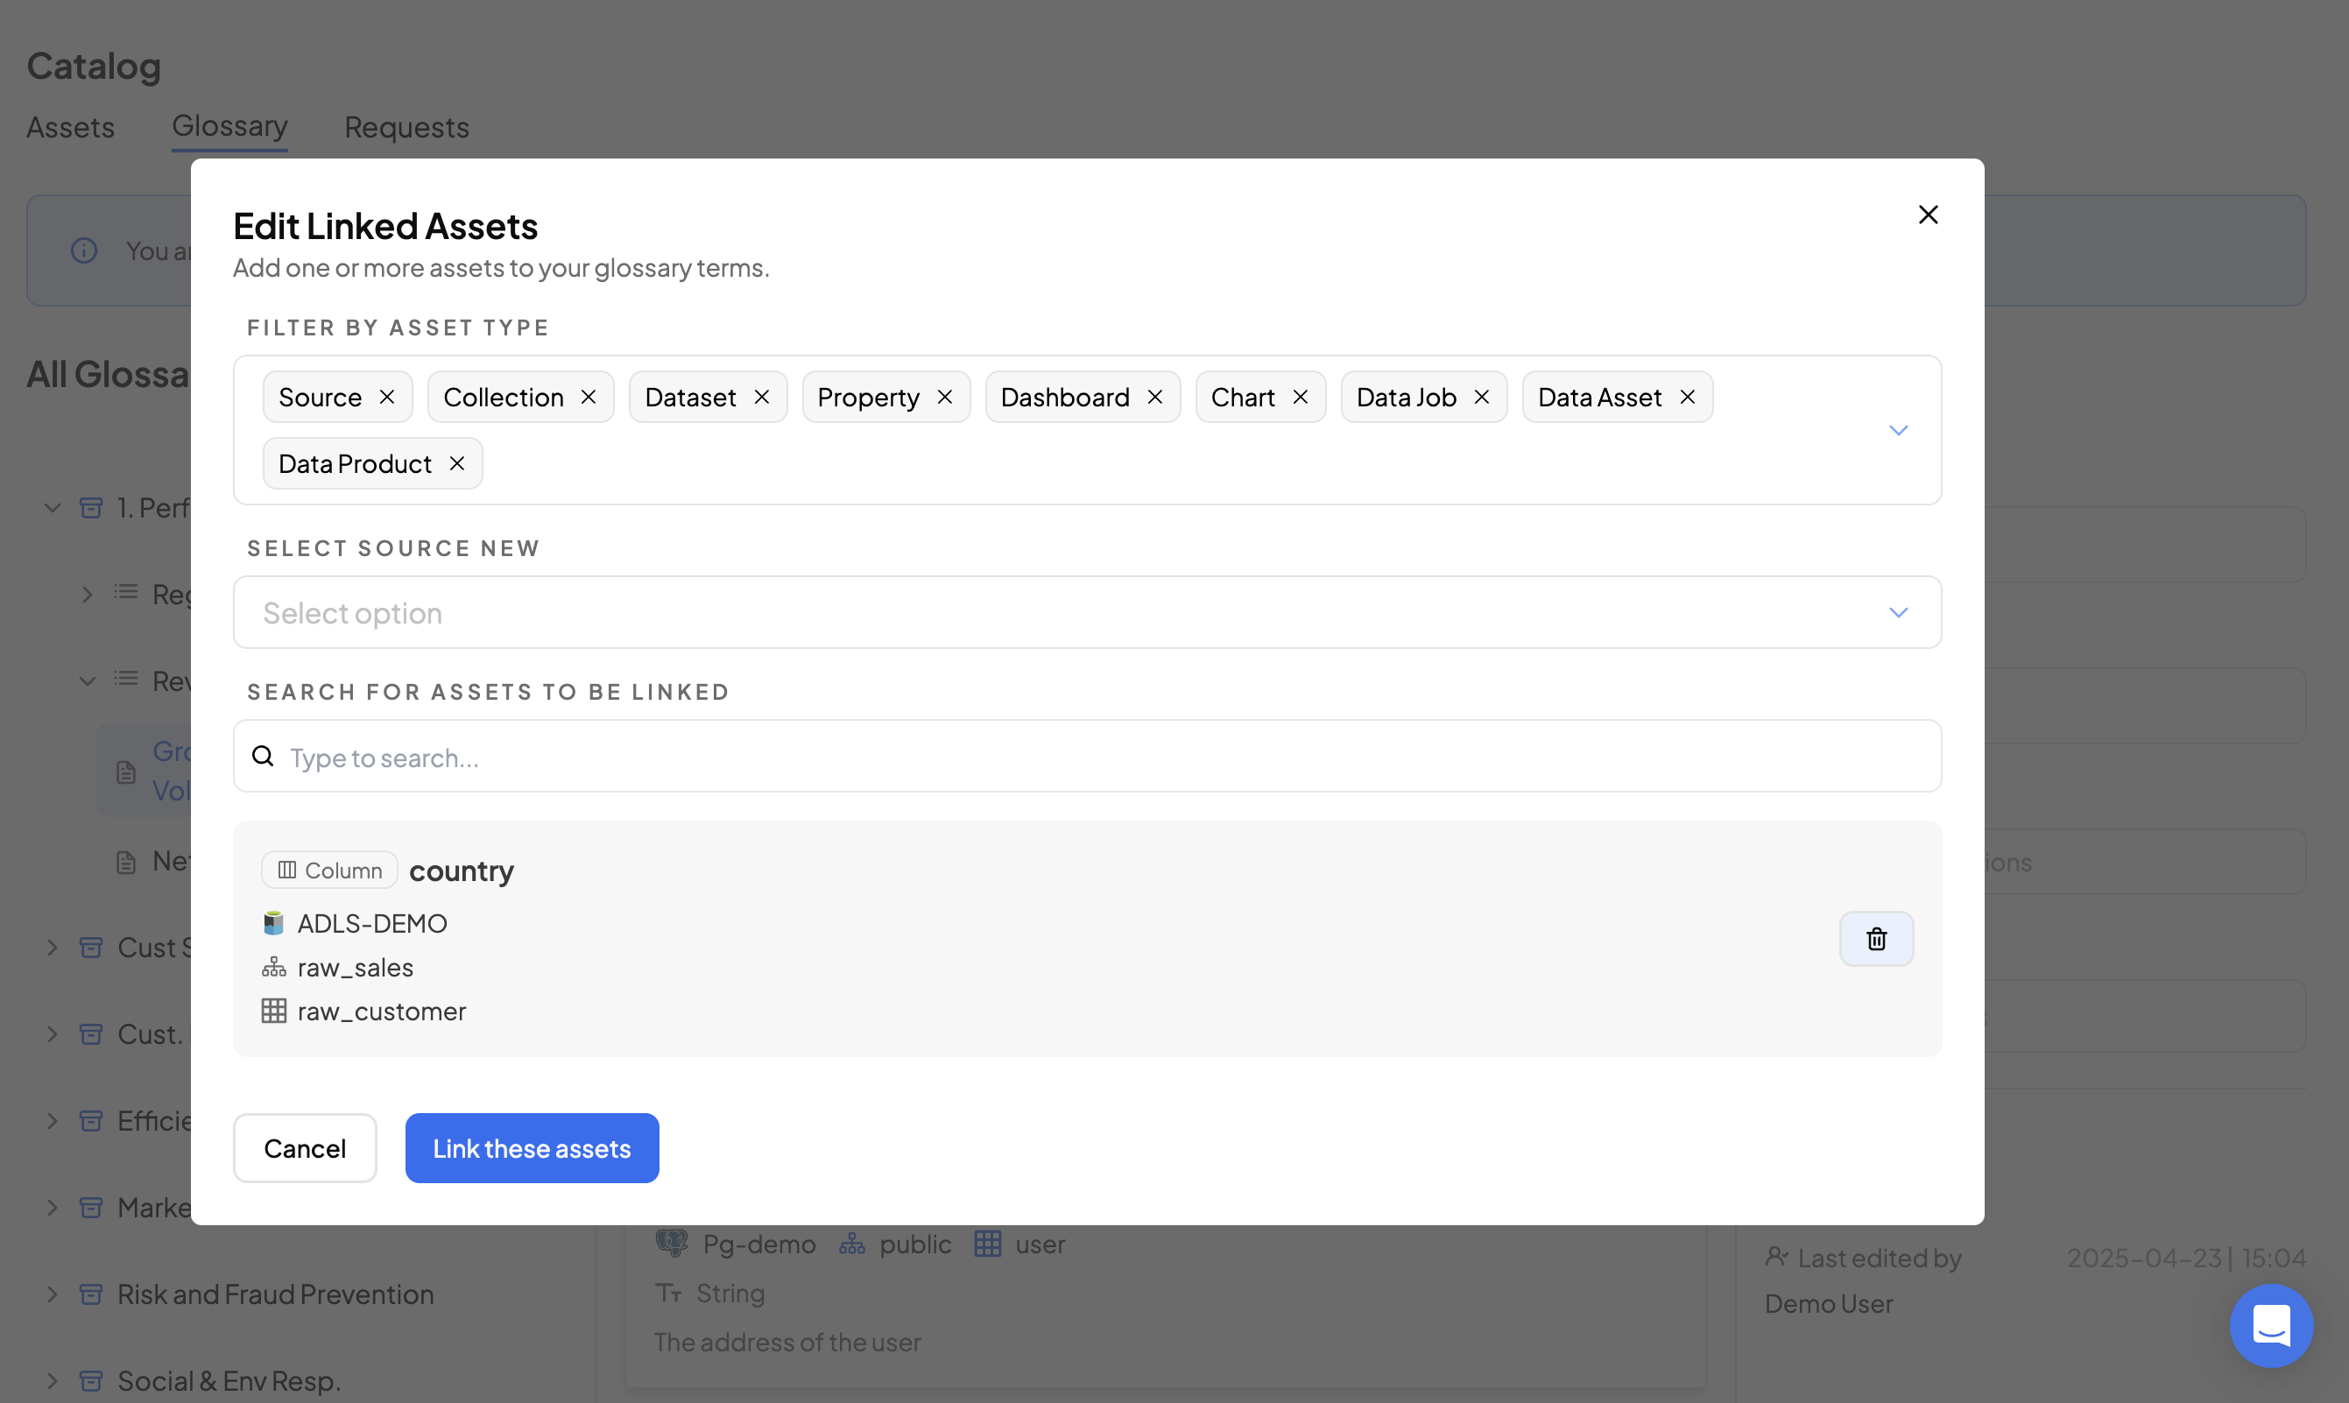This screenshot has height=1403, width=2349.
Task: Remove the Source filter chip
Action: tap(386, 397)
